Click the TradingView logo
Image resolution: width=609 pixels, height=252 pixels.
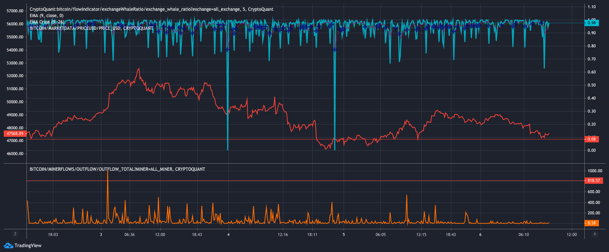click(23, 245)
